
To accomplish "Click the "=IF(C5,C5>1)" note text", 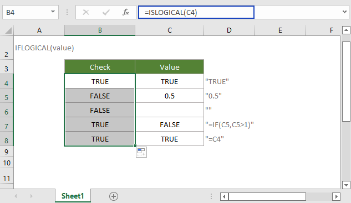I will [x=230, y=124].
